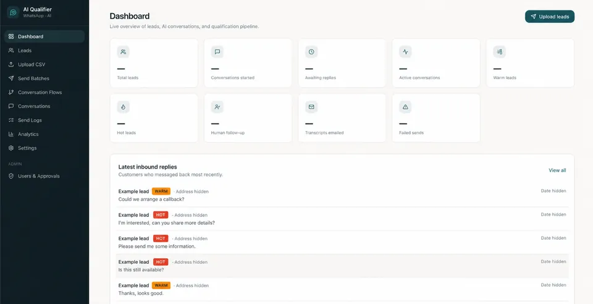
Task: Open the Send Logs page
Action: pos(44,120)
